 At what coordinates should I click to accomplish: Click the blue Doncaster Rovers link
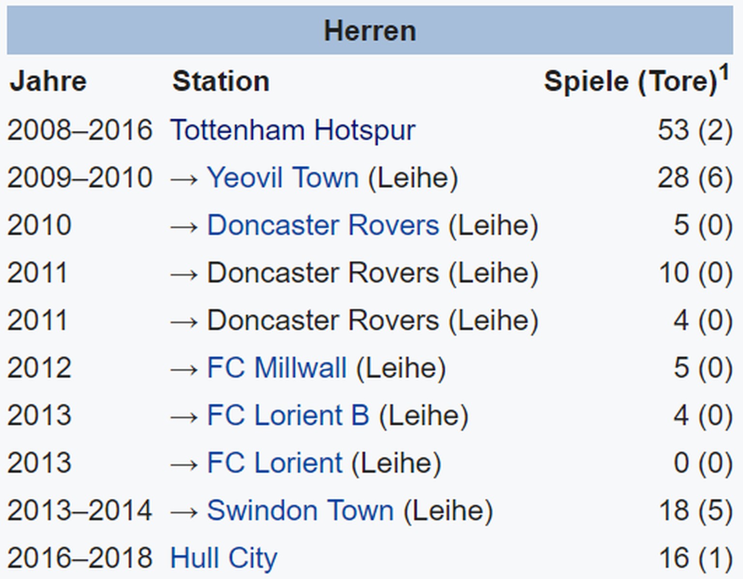pyautogui.click(x=323, y=225)
